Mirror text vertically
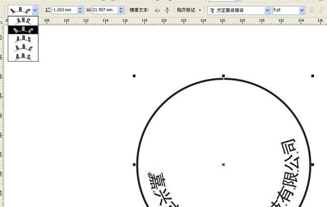327x207 pixels. tap(167, 10)
